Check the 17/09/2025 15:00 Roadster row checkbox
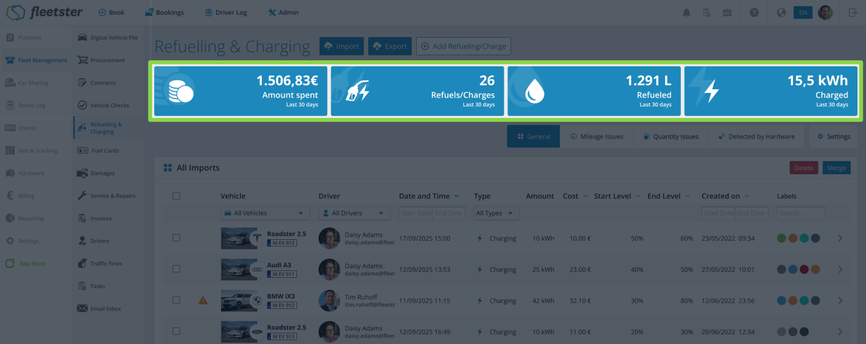Image resolution: width=866 pixels, height=344 pixels. (x=176, y=238)
